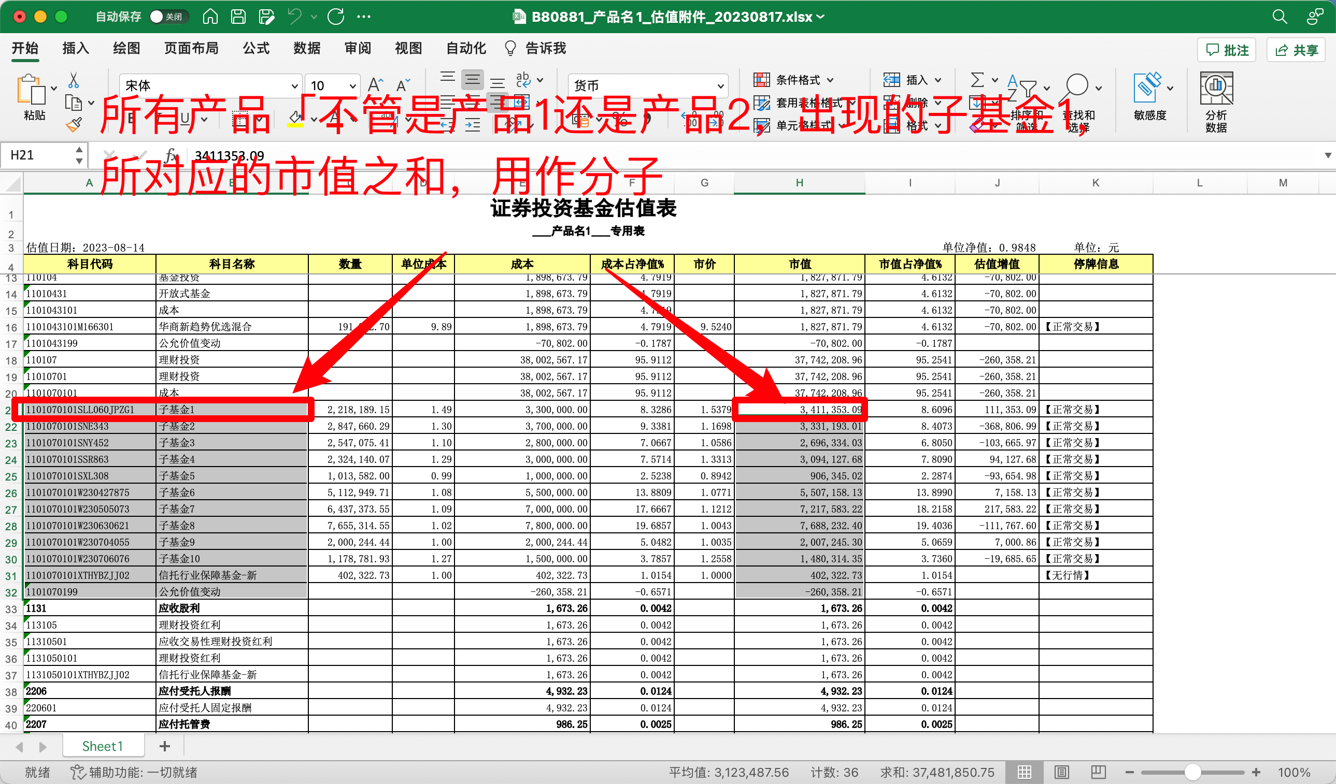Click the next sheet arrow
1336x784 pixels.
pos(43,747)
